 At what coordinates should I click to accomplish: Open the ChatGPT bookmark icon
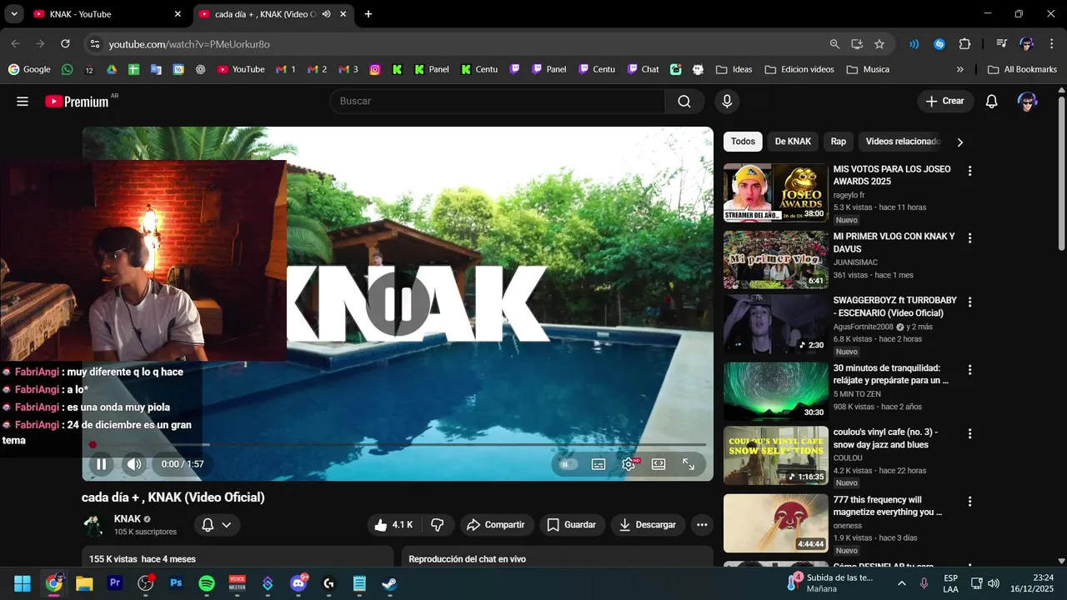pos(201,70)
